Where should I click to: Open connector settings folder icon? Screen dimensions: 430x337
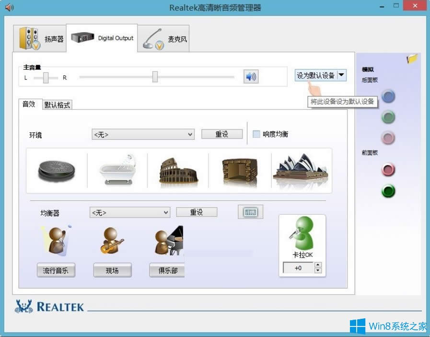[x=412, y=58]
